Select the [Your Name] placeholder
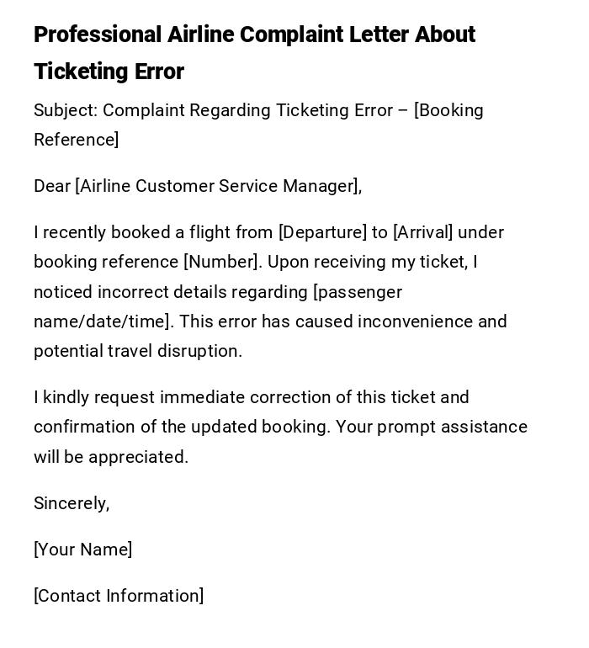 [x=82, y=550]
